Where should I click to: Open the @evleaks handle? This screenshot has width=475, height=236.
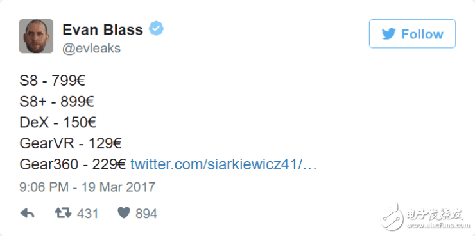tap(92, 48)
